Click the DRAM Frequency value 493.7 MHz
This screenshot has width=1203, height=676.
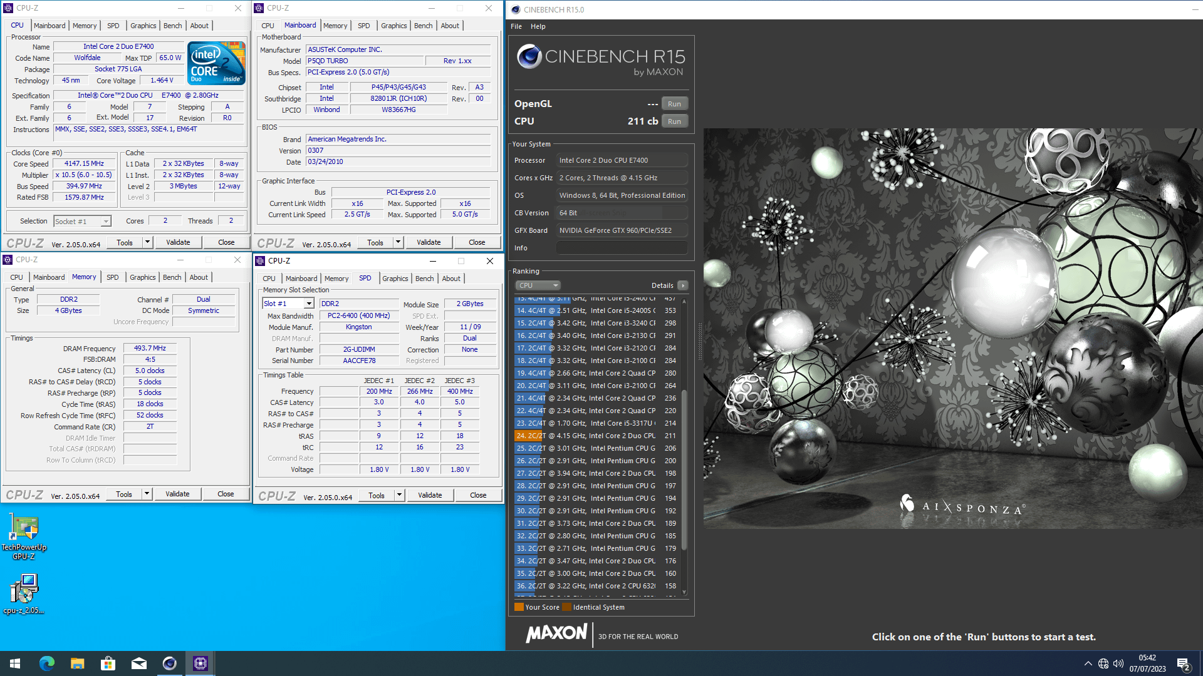point(150,348)
